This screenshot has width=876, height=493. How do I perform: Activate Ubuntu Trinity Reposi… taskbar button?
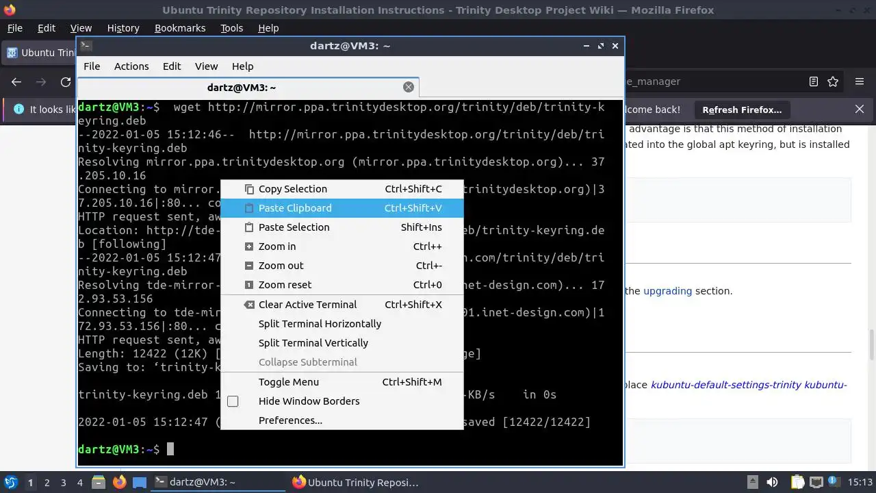click(356, 482)
